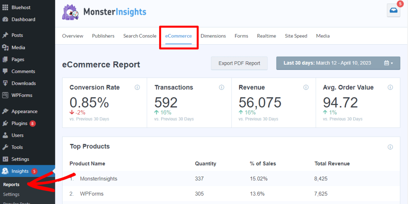Image resolution: width=408 pixels, height=204 pixels.
Task: Click the Settings sliders icon
Action: tap(5, 159)
